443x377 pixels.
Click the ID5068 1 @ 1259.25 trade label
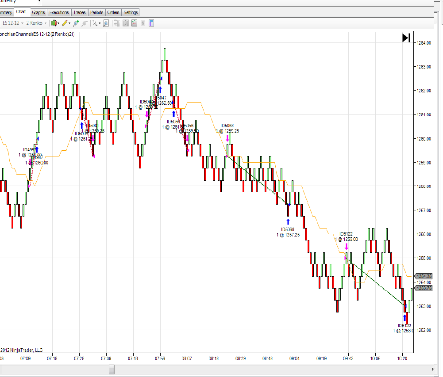(x=227, y=129)
